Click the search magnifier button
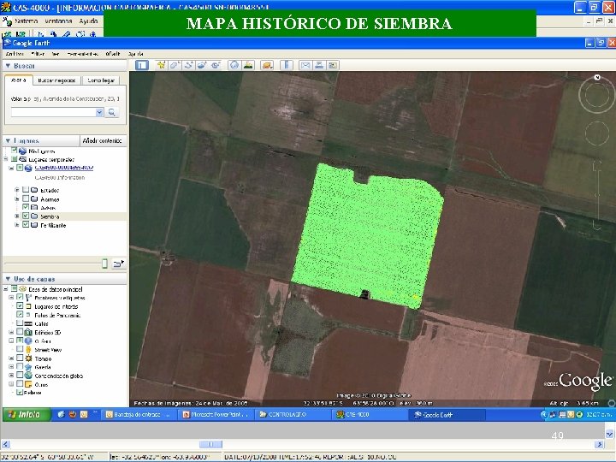The height and width of the screenshot is (462, 616). tap(112, 112)
